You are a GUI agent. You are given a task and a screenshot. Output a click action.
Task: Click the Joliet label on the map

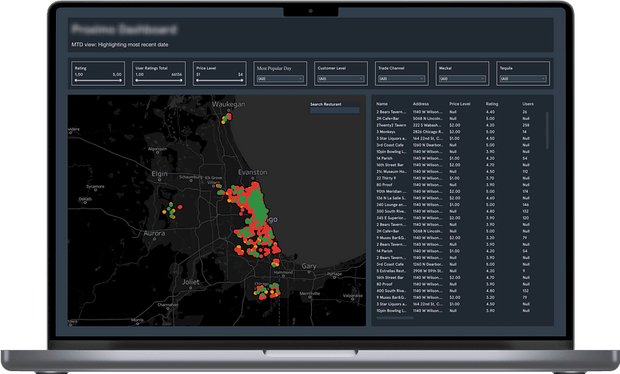pyautogui.click(x=191, y=282)
